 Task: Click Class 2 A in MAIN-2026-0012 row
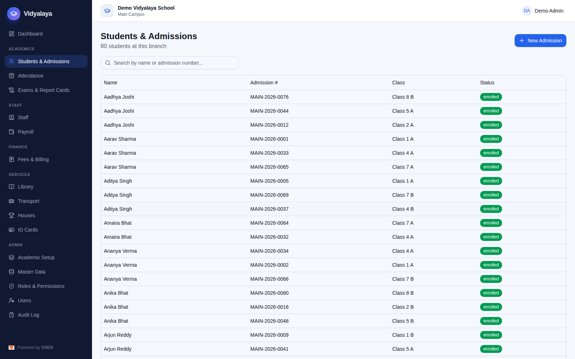pos(403,125)
